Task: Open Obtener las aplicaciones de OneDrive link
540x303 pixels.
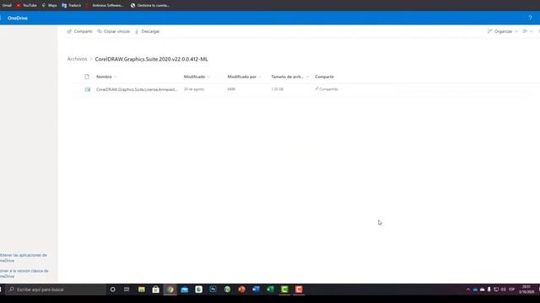Action: pos(23,258)
